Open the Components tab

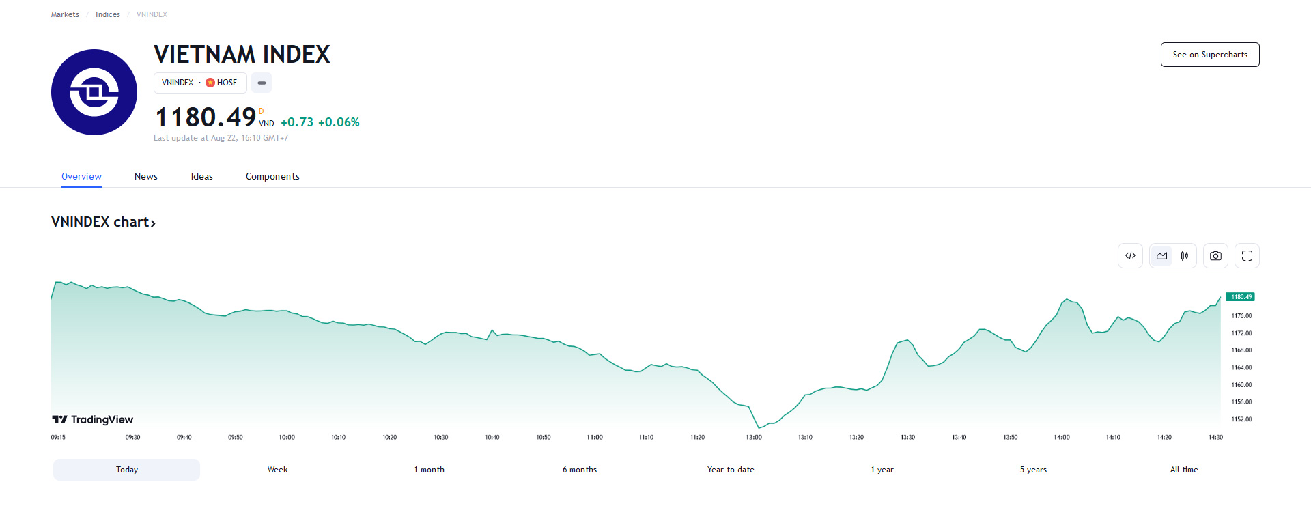point(272,176)
